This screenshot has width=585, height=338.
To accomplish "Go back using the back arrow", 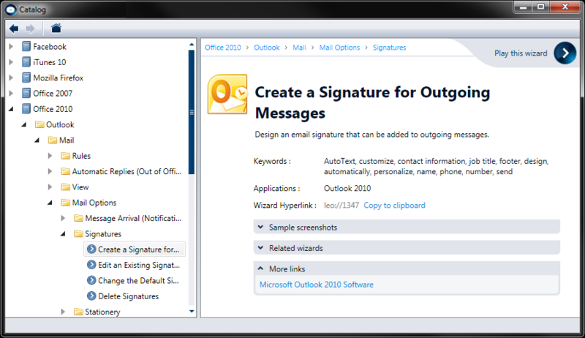I will click(14, 29).
